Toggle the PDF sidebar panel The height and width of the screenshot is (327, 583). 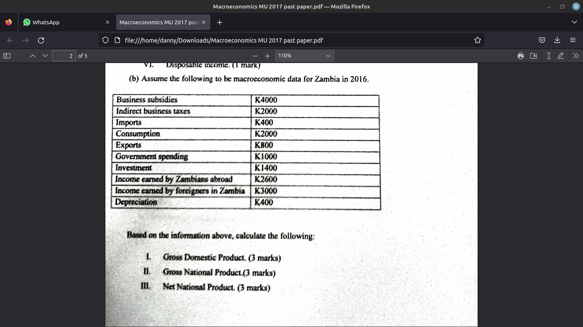tap(6, 55)
